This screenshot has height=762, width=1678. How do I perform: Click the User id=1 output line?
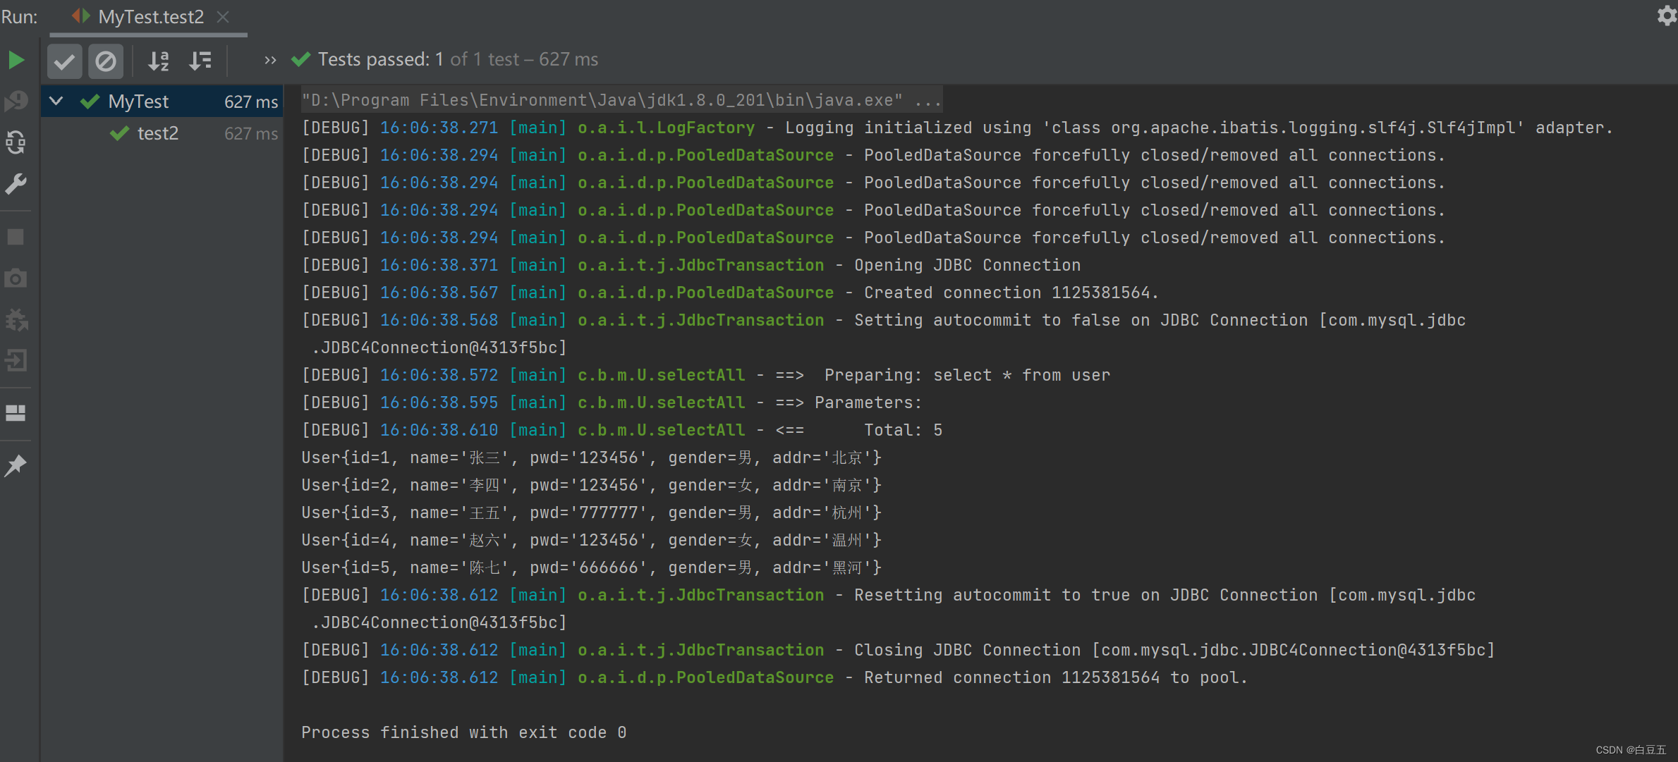591,457
